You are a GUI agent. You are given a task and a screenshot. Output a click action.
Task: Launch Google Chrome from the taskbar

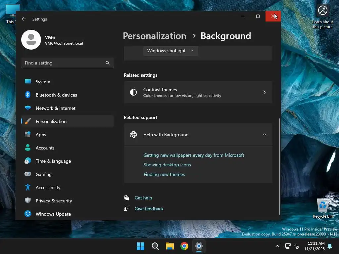pos(184,246)
